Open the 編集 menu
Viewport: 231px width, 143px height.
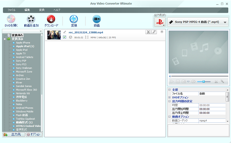pos(27,10)
